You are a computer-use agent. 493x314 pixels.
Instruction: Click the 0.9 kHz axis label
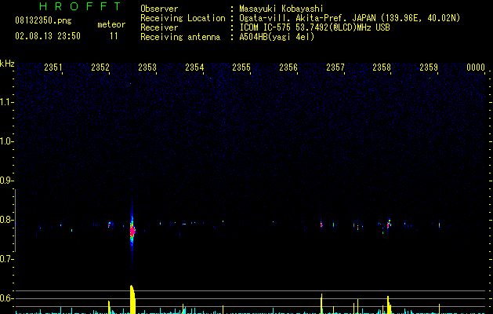(6, 181)
